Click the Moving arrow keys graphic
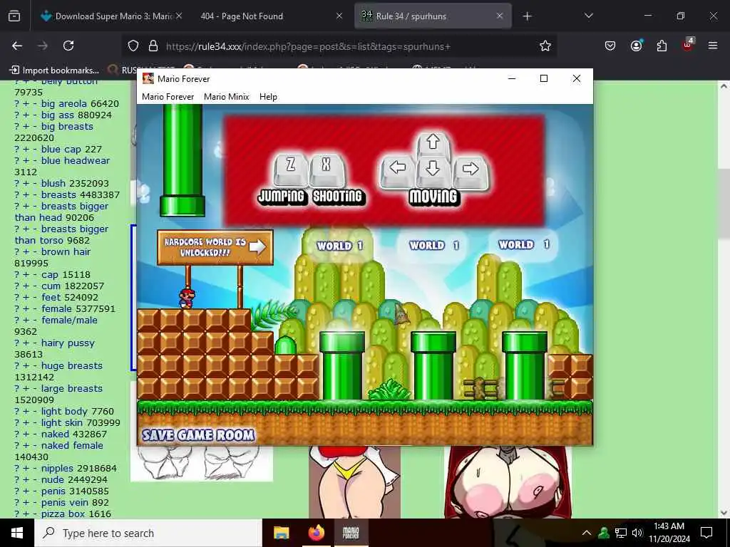Screen dimensions: 730x547 coord(433,162)
